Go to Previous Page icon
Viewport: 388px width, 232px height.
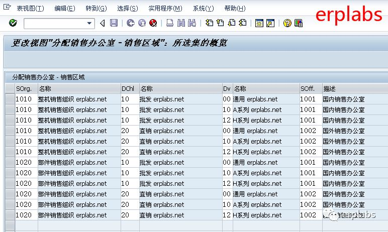tap(220, 23)
